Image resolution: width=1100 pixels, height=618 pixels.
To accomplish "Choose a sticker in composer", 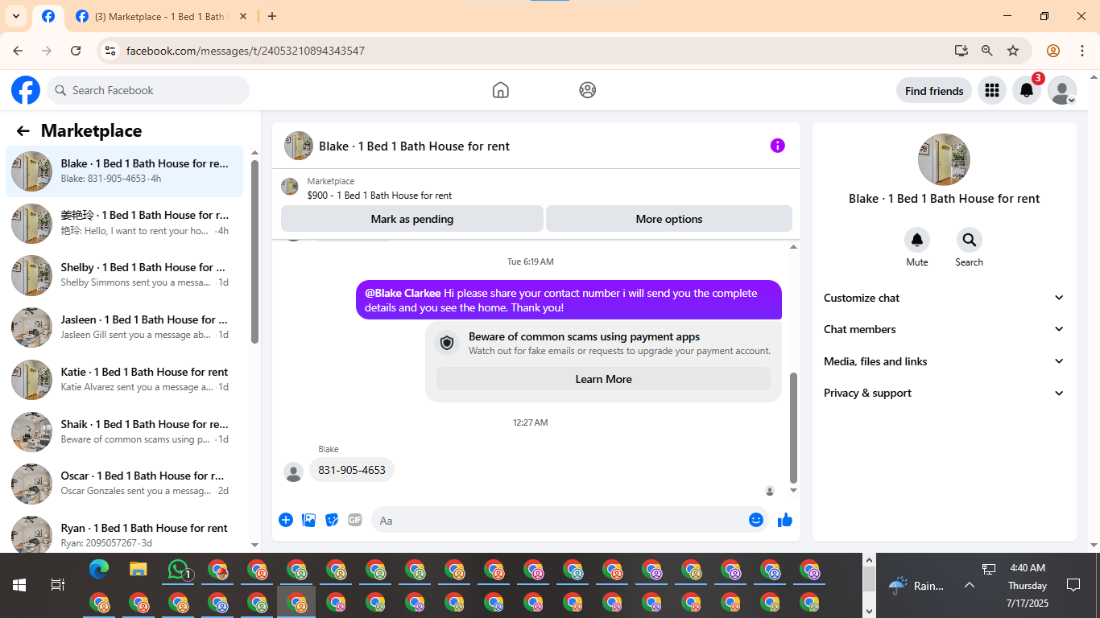I will [332, 520].
